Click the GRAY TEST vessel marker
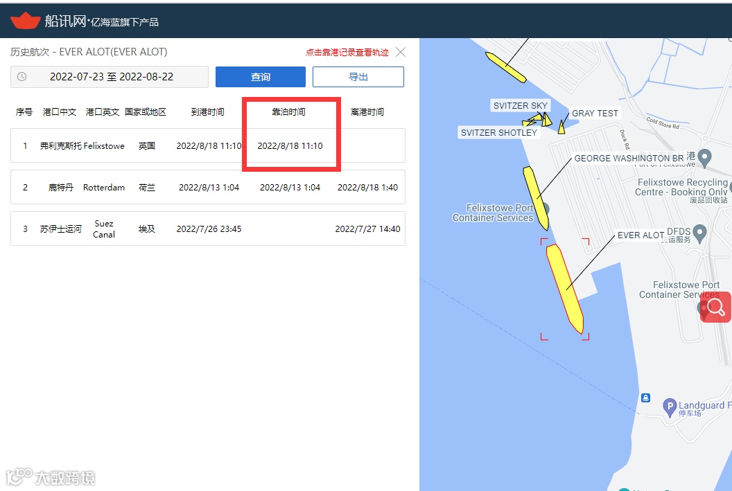Screen dimensions: 732x491 pos(561,127)
